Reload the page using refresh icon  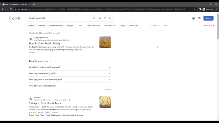coord(11,9)
